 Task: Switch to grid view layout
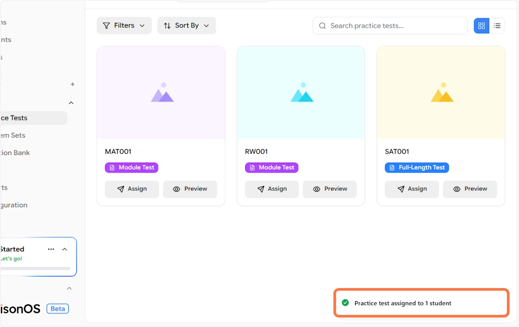[481, 26]
